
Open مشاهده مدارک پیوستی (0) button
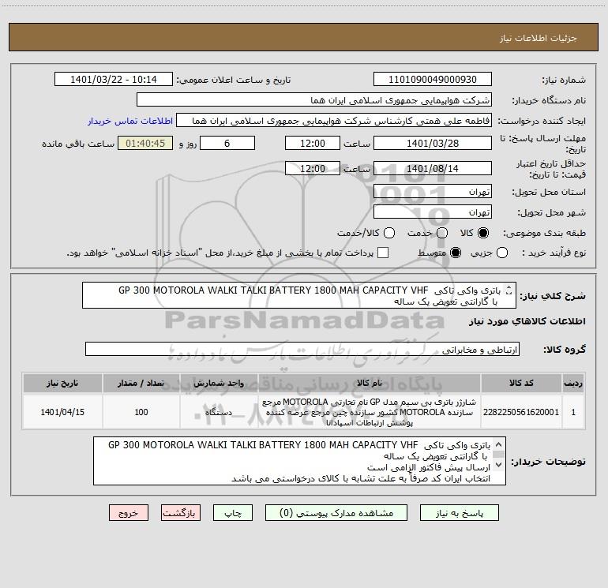336,513
